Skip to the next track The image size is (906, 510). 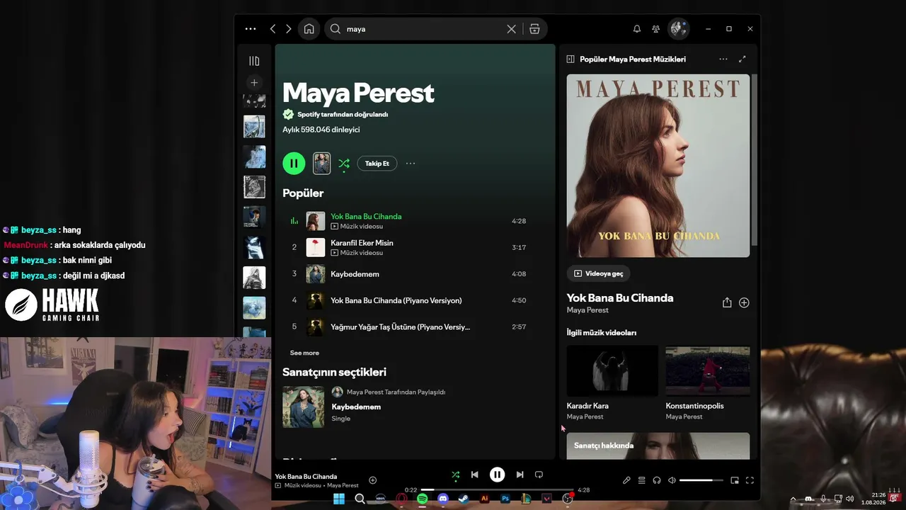coord(520,475)
